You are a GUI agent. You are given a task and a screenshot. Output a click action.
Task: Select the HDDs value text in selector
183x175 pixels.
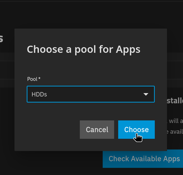click(39, 94)
